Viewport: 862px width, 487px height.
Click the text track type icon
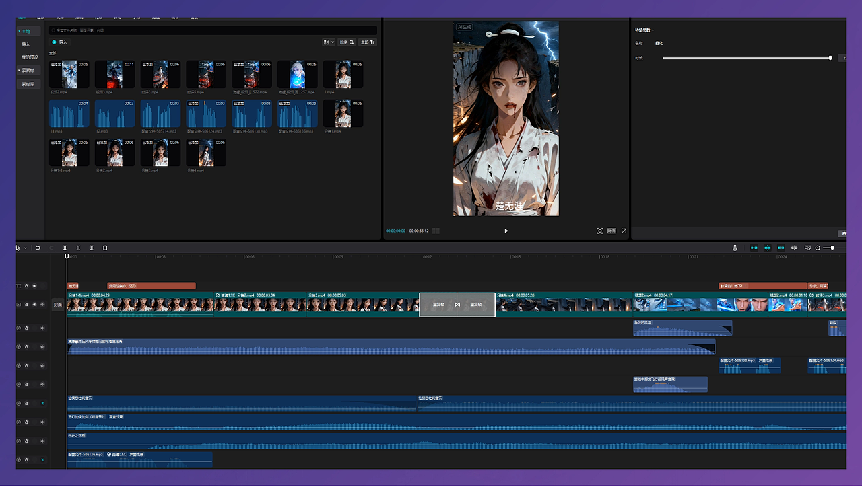19,286
